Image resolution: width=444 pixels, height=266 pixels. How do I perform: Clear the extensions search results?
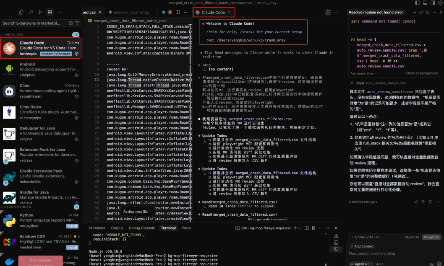[71, 23]
